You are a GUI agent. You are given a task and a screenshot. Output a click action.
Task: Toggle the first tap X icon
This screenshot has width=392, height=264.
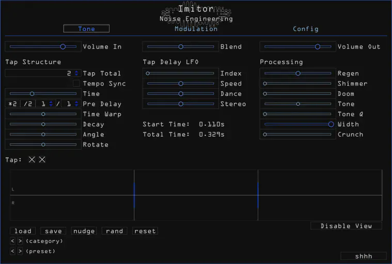32,159
